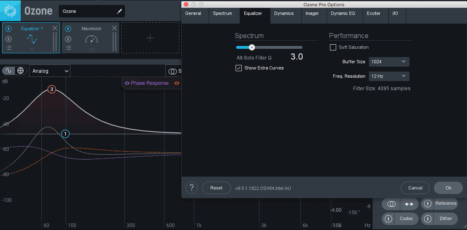Toggle the purple Phase Response eye icon
467x230 pixels.
(127, 83)
